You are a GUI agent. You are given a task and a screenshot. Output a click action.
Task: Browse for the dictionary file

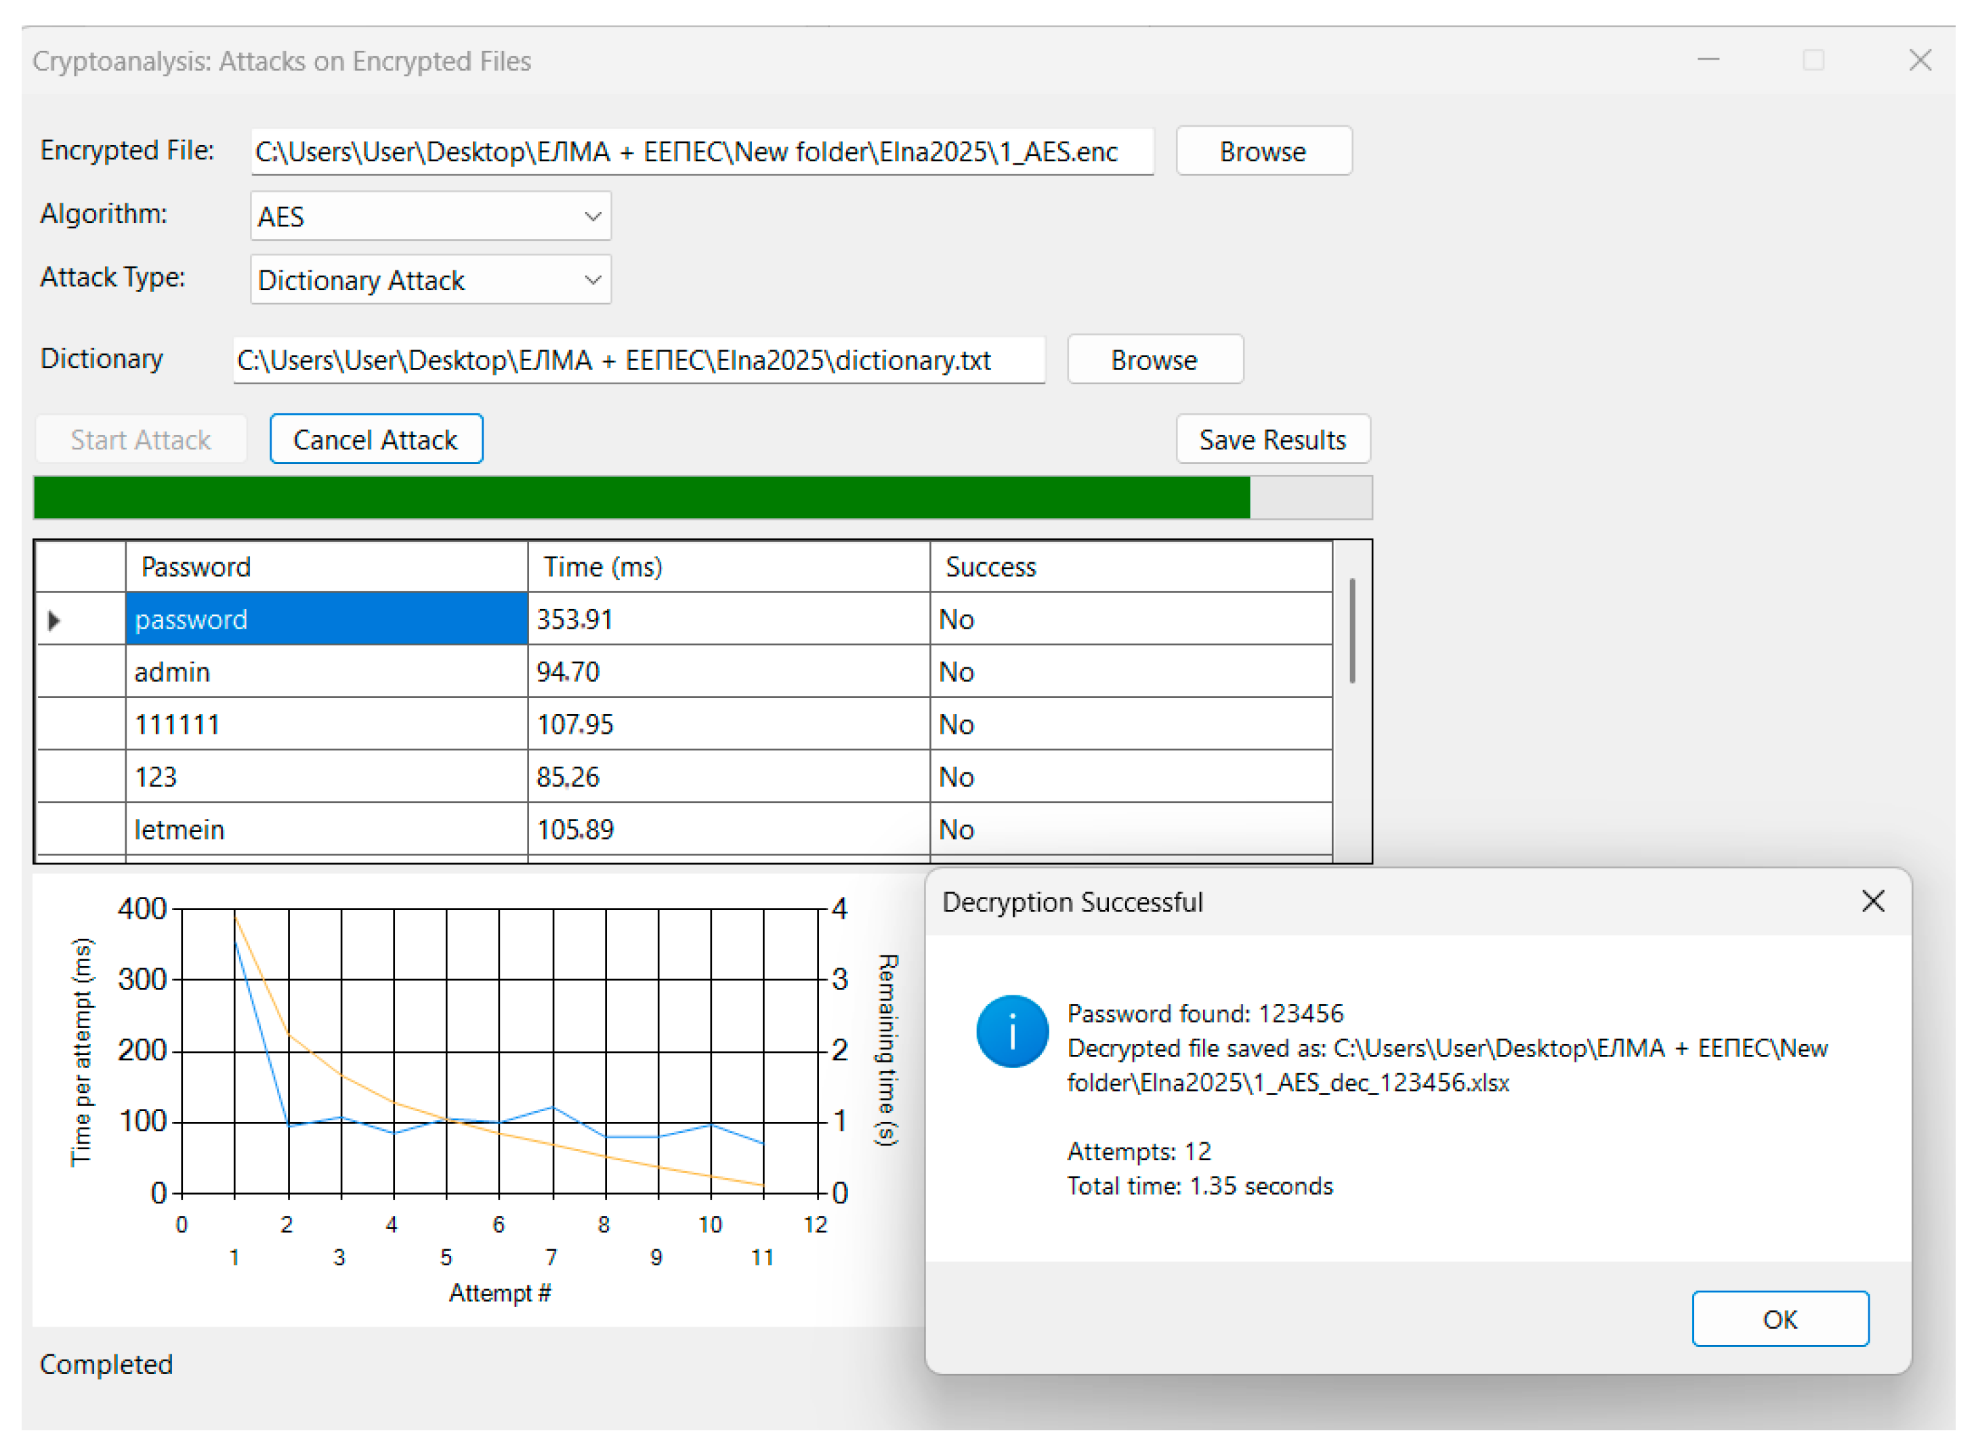point(1154,360)
